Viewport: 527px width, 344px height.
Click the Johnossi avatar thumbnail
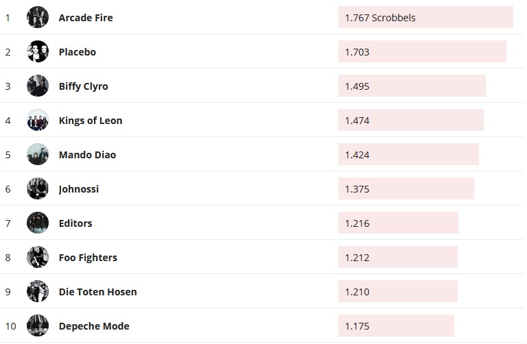pos(38,188)
